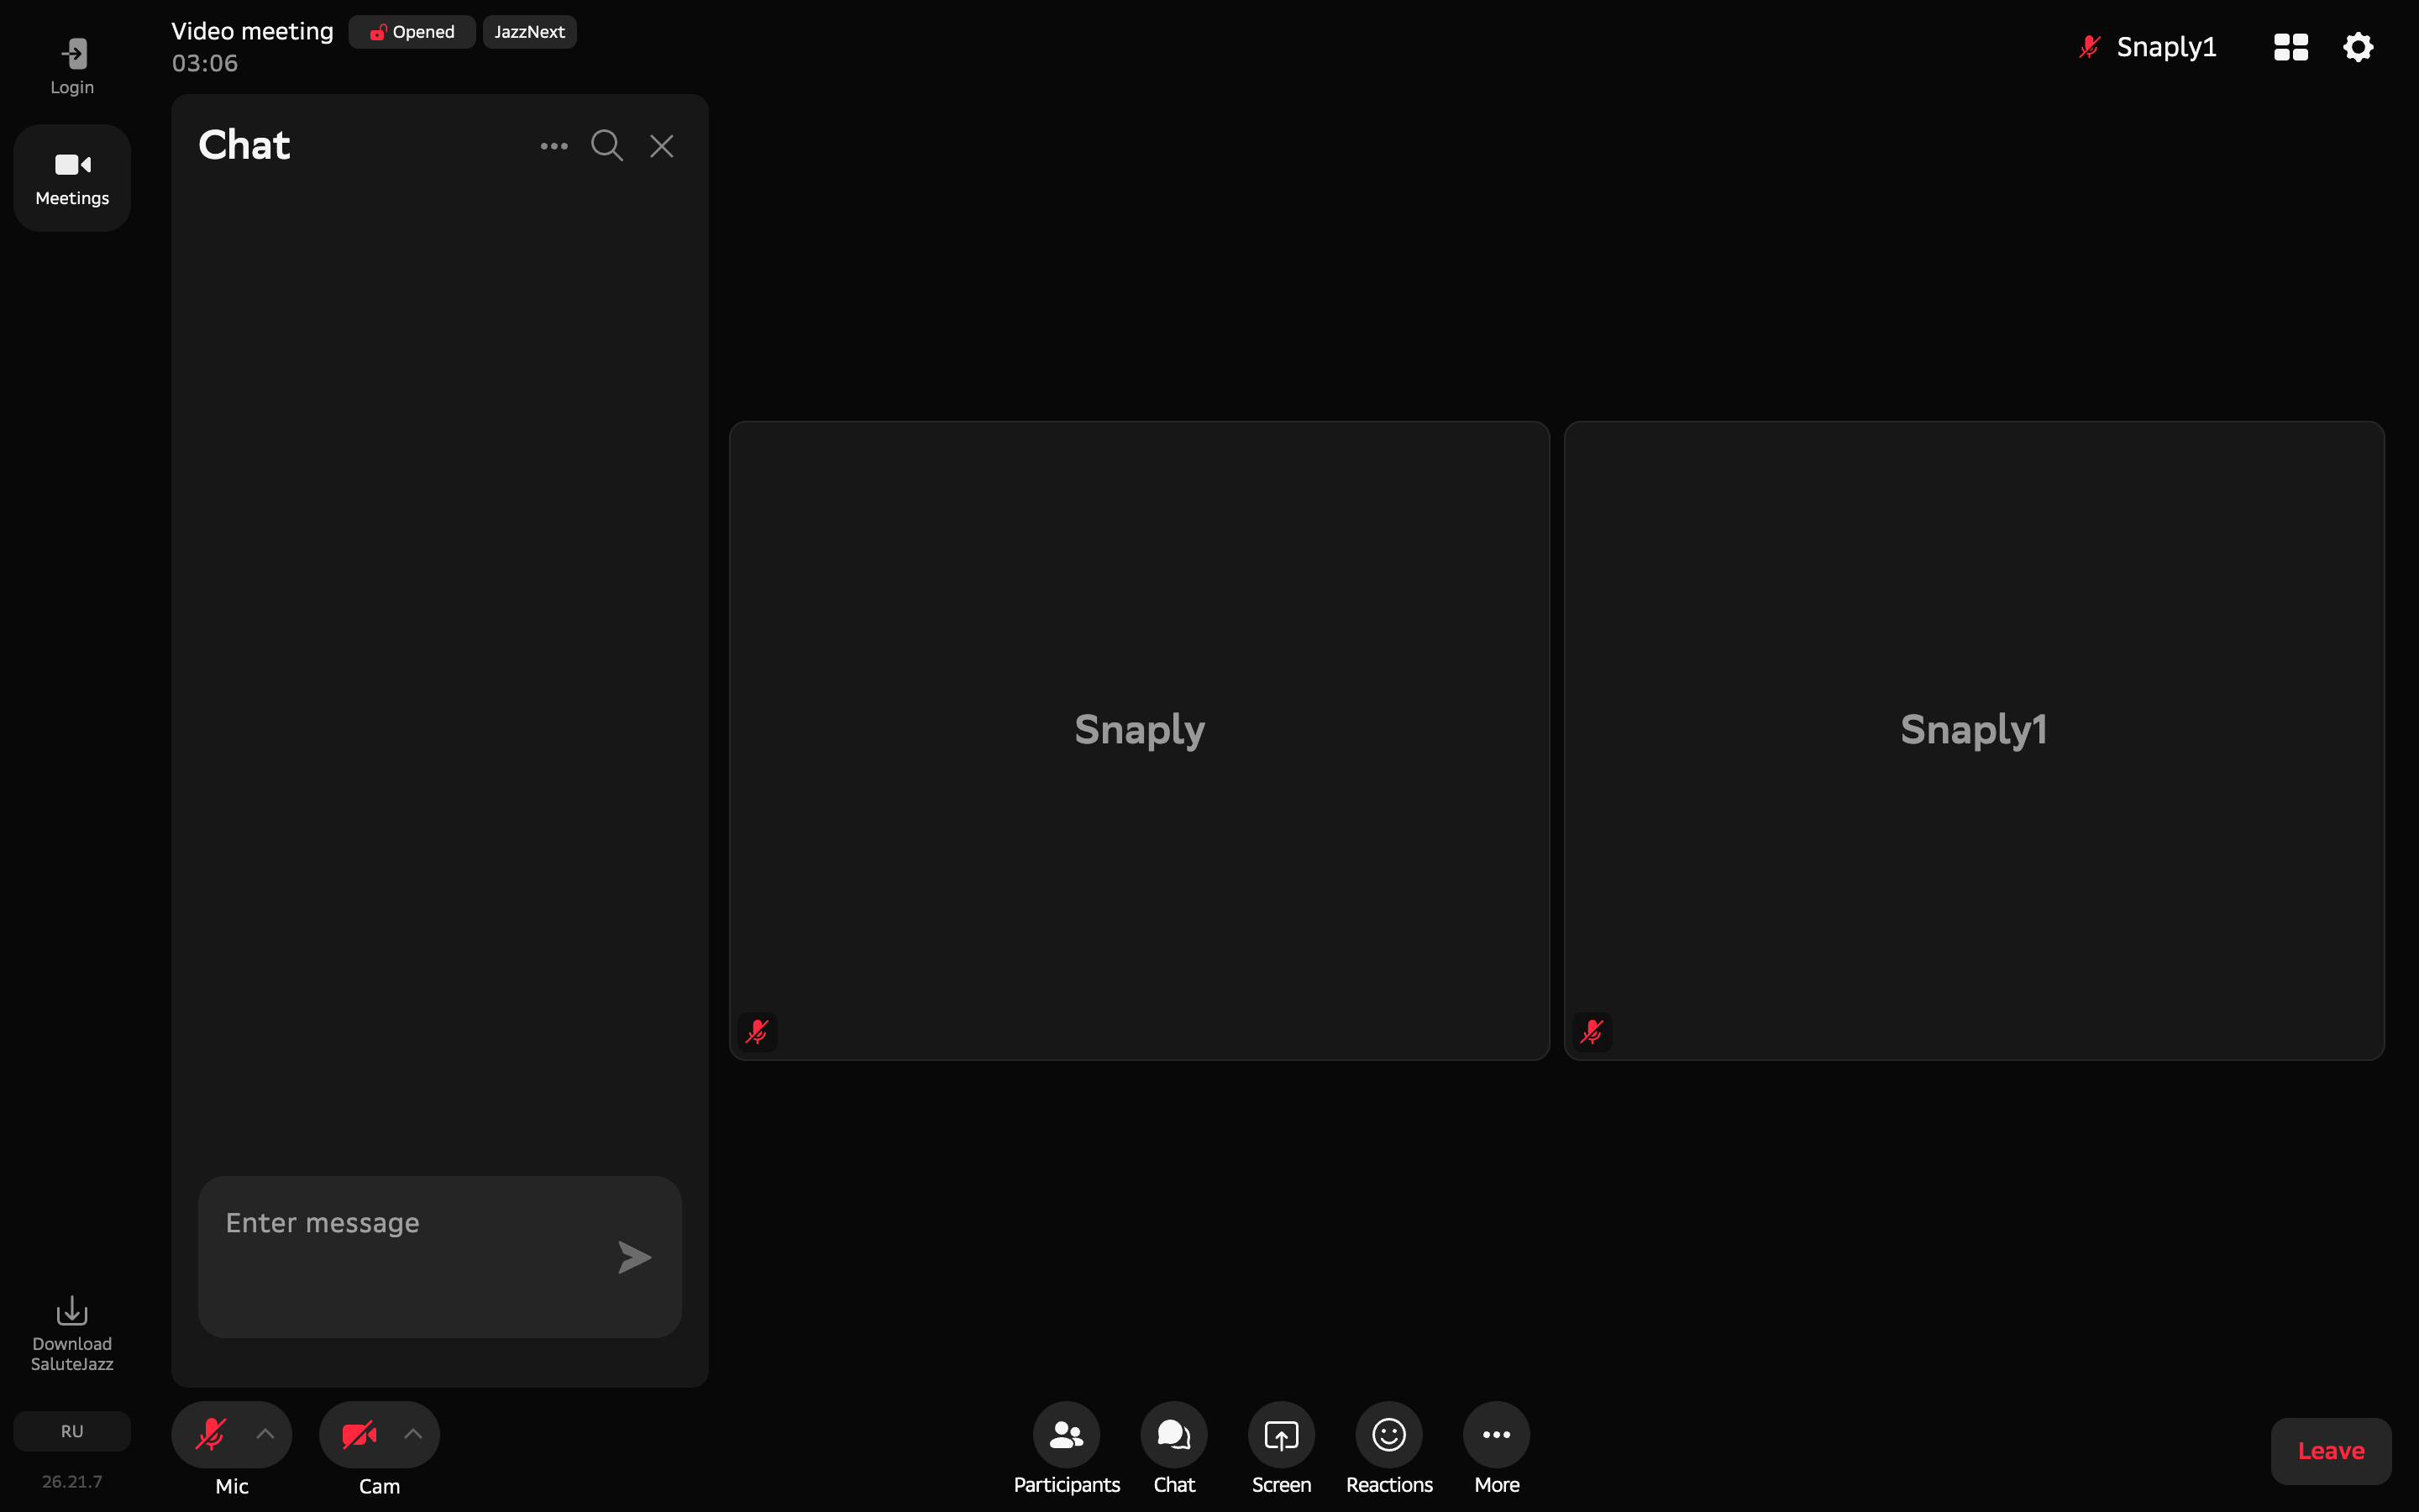Send message with the arrow icon

click(635, 1257)
